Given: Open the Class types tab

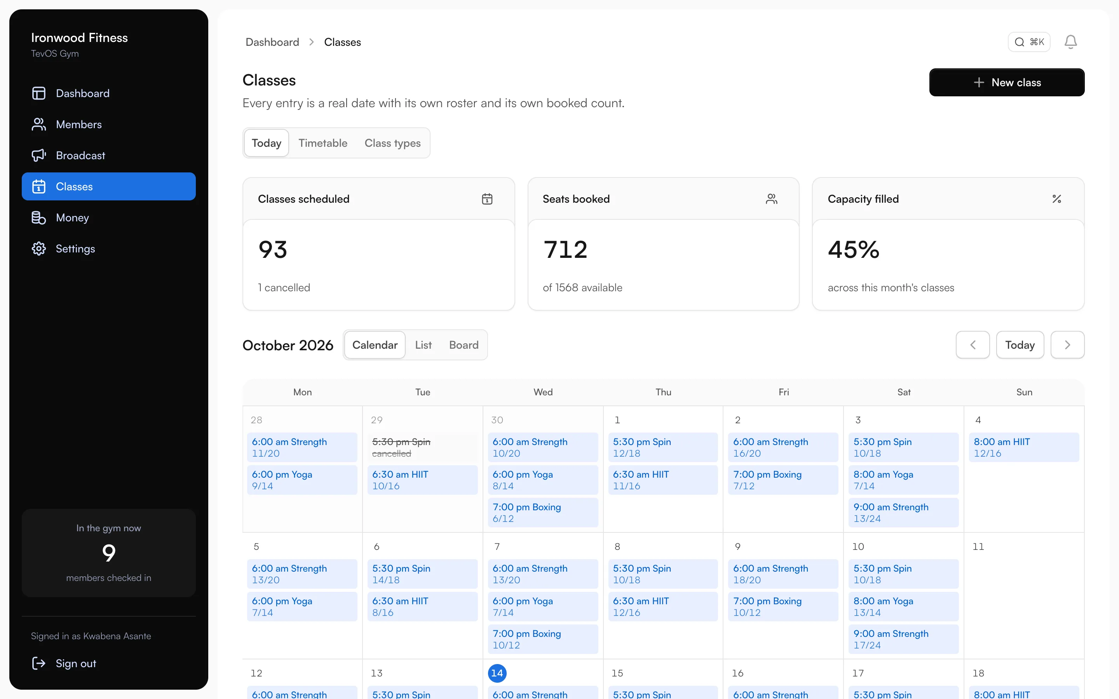Looking at the screenshot, I should coord(392,143).
